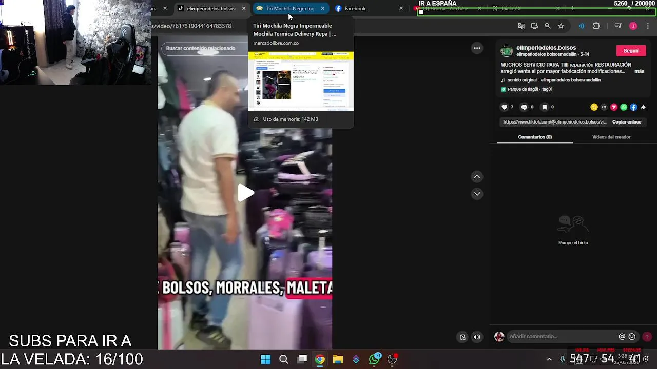Switch to Videos del creador tab

(611, 137)
